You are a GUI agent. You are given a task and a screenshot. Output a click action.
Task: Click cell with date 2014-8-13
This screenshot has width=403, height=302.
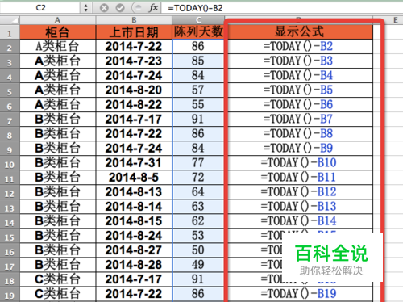point(134,192)
